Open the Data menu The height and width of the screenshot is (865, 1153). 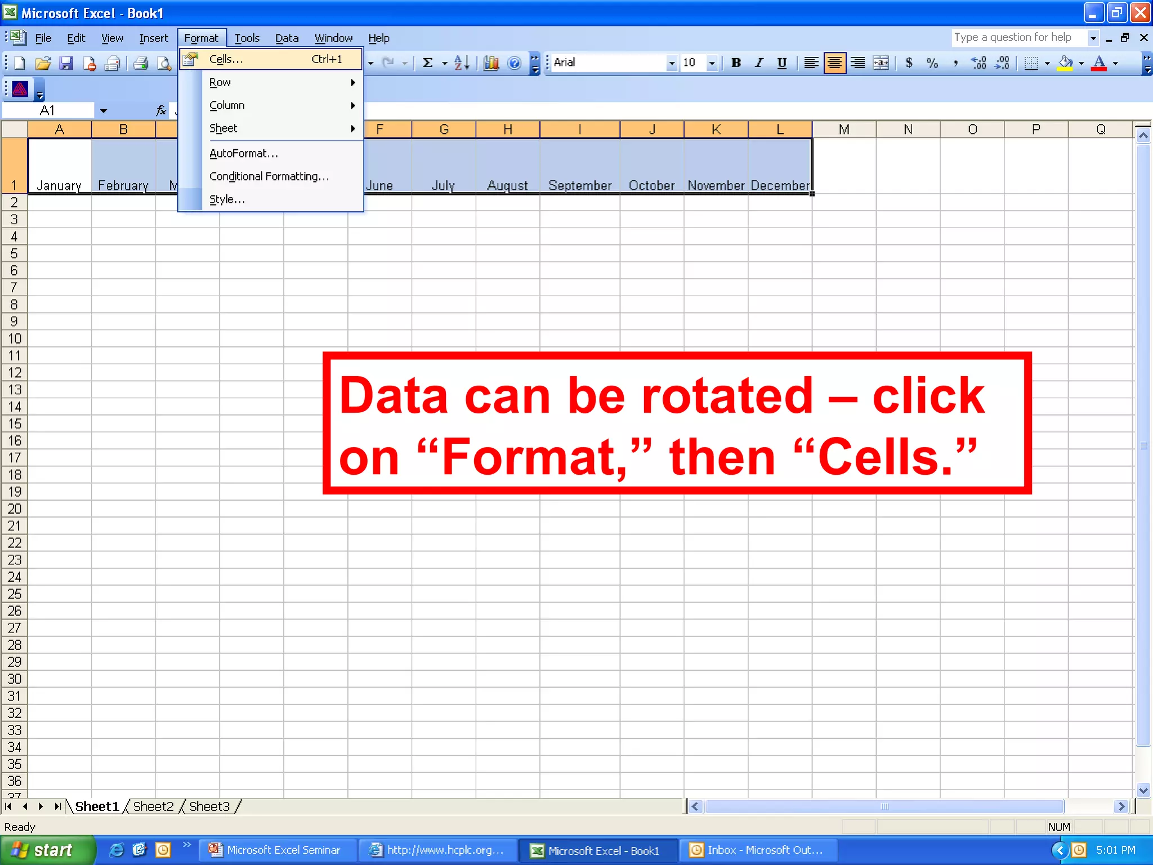coord(287,38)
